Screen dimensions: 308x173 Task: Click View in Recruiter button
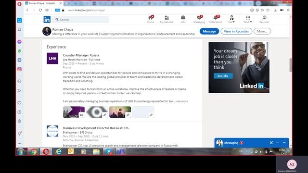(x=236, y=31)
